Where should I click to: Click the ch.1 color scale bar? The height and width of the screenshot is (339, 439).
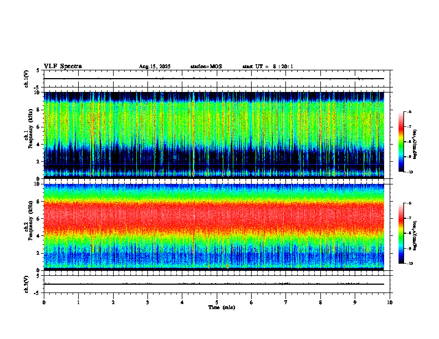[401, 142]
